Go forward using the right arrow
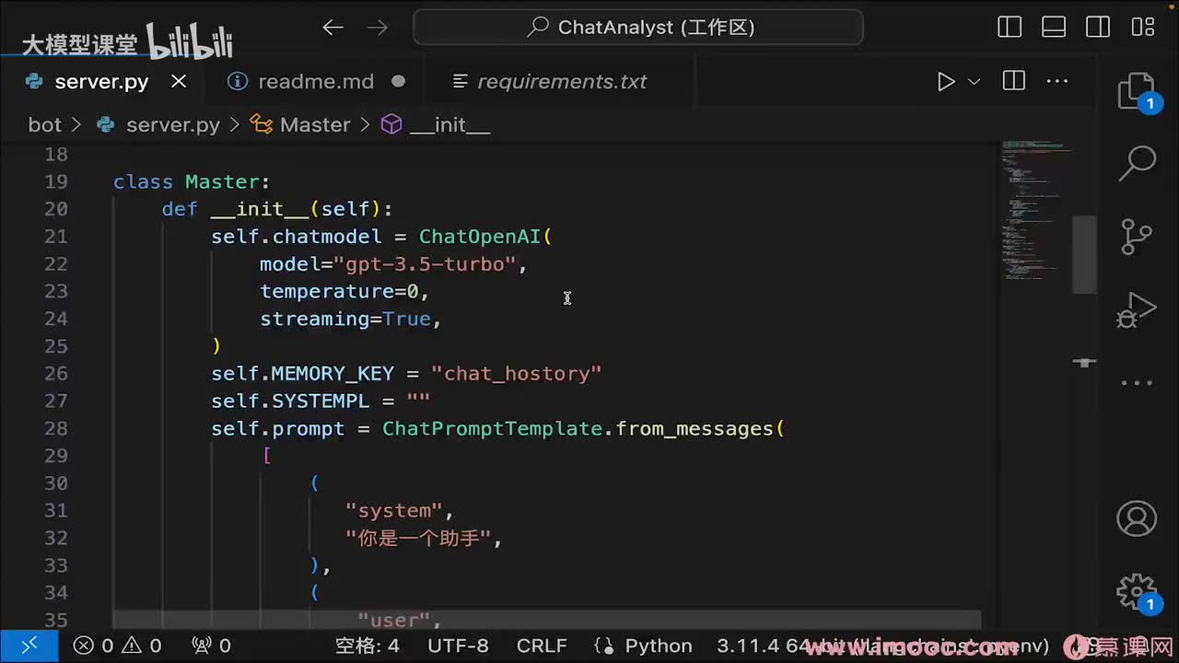1179x663 pixels. pyautogui.click(x=378, y=28)
